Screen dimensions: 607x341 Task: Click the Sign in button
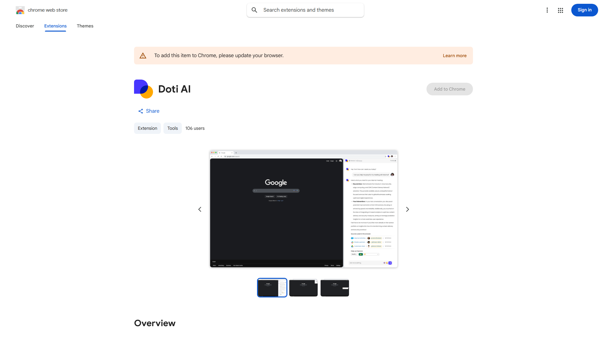pyautogui.click(x=584, y=10)
